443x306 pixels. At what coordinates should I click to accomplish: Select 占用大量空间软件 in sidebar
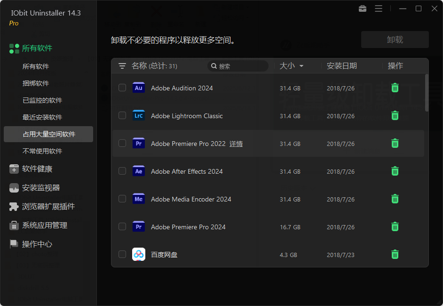pyautogui.click(x=48, y=134)
